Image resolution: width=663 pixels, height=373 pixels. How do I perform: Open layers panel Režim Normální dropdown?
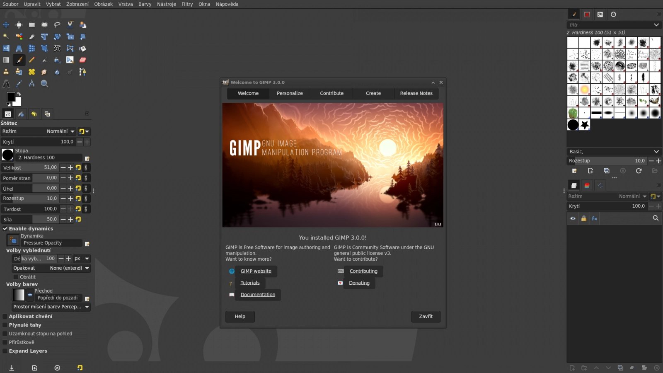607,196
